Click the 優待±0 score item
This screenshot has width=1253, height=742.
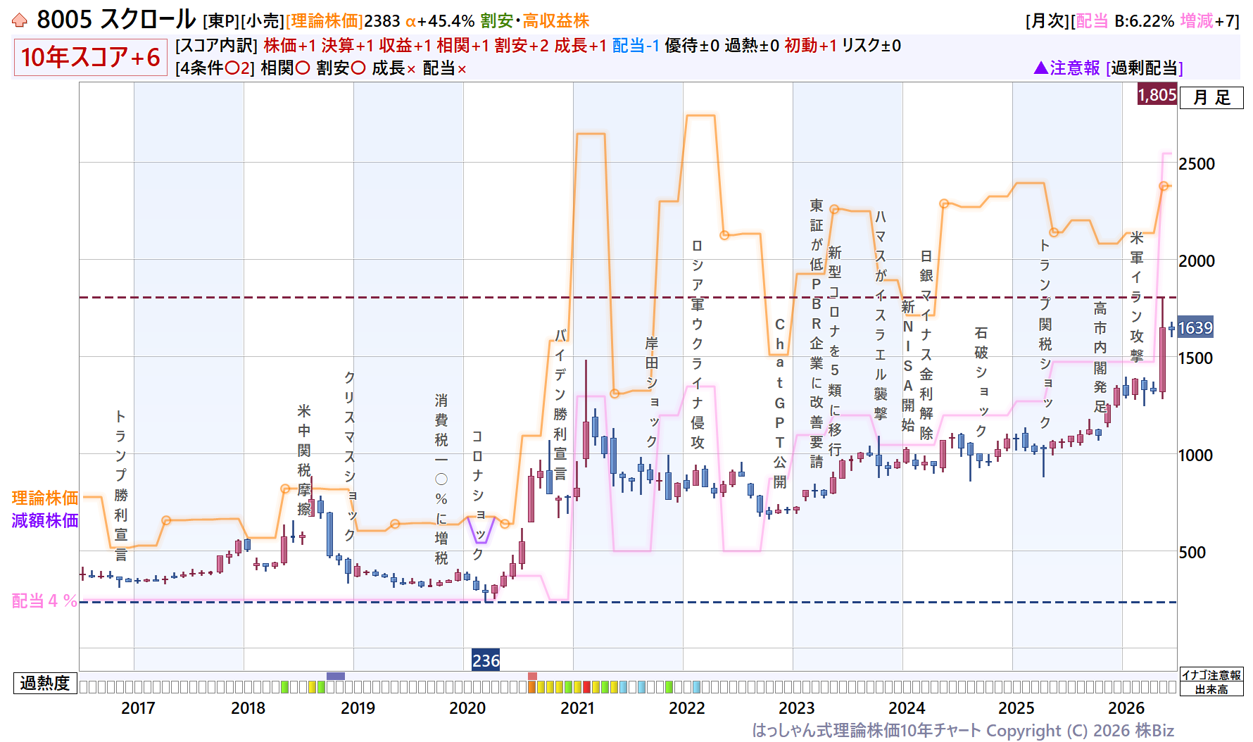(693, 46)
